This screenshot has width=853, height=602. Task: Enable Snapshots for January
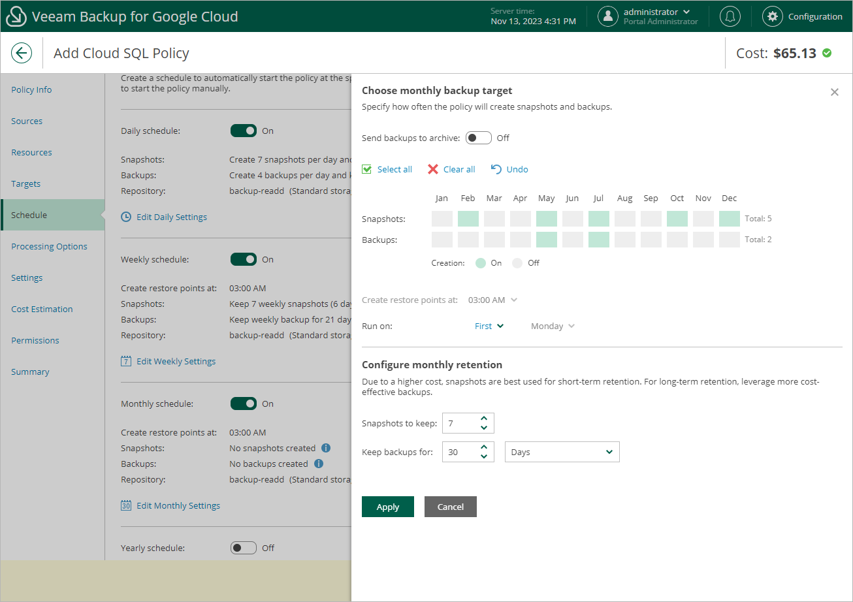pos(442,219)
